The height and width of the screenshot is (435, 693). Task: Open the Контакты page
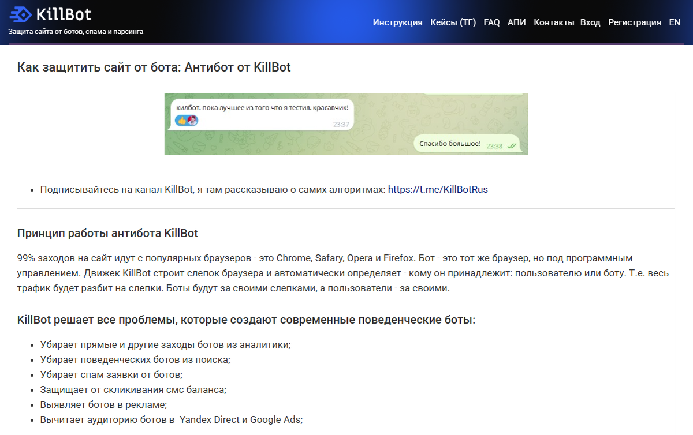(554, 22)
